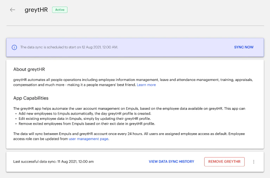
Task: Open the three-dot more options menu
Action: pos(253,162)
